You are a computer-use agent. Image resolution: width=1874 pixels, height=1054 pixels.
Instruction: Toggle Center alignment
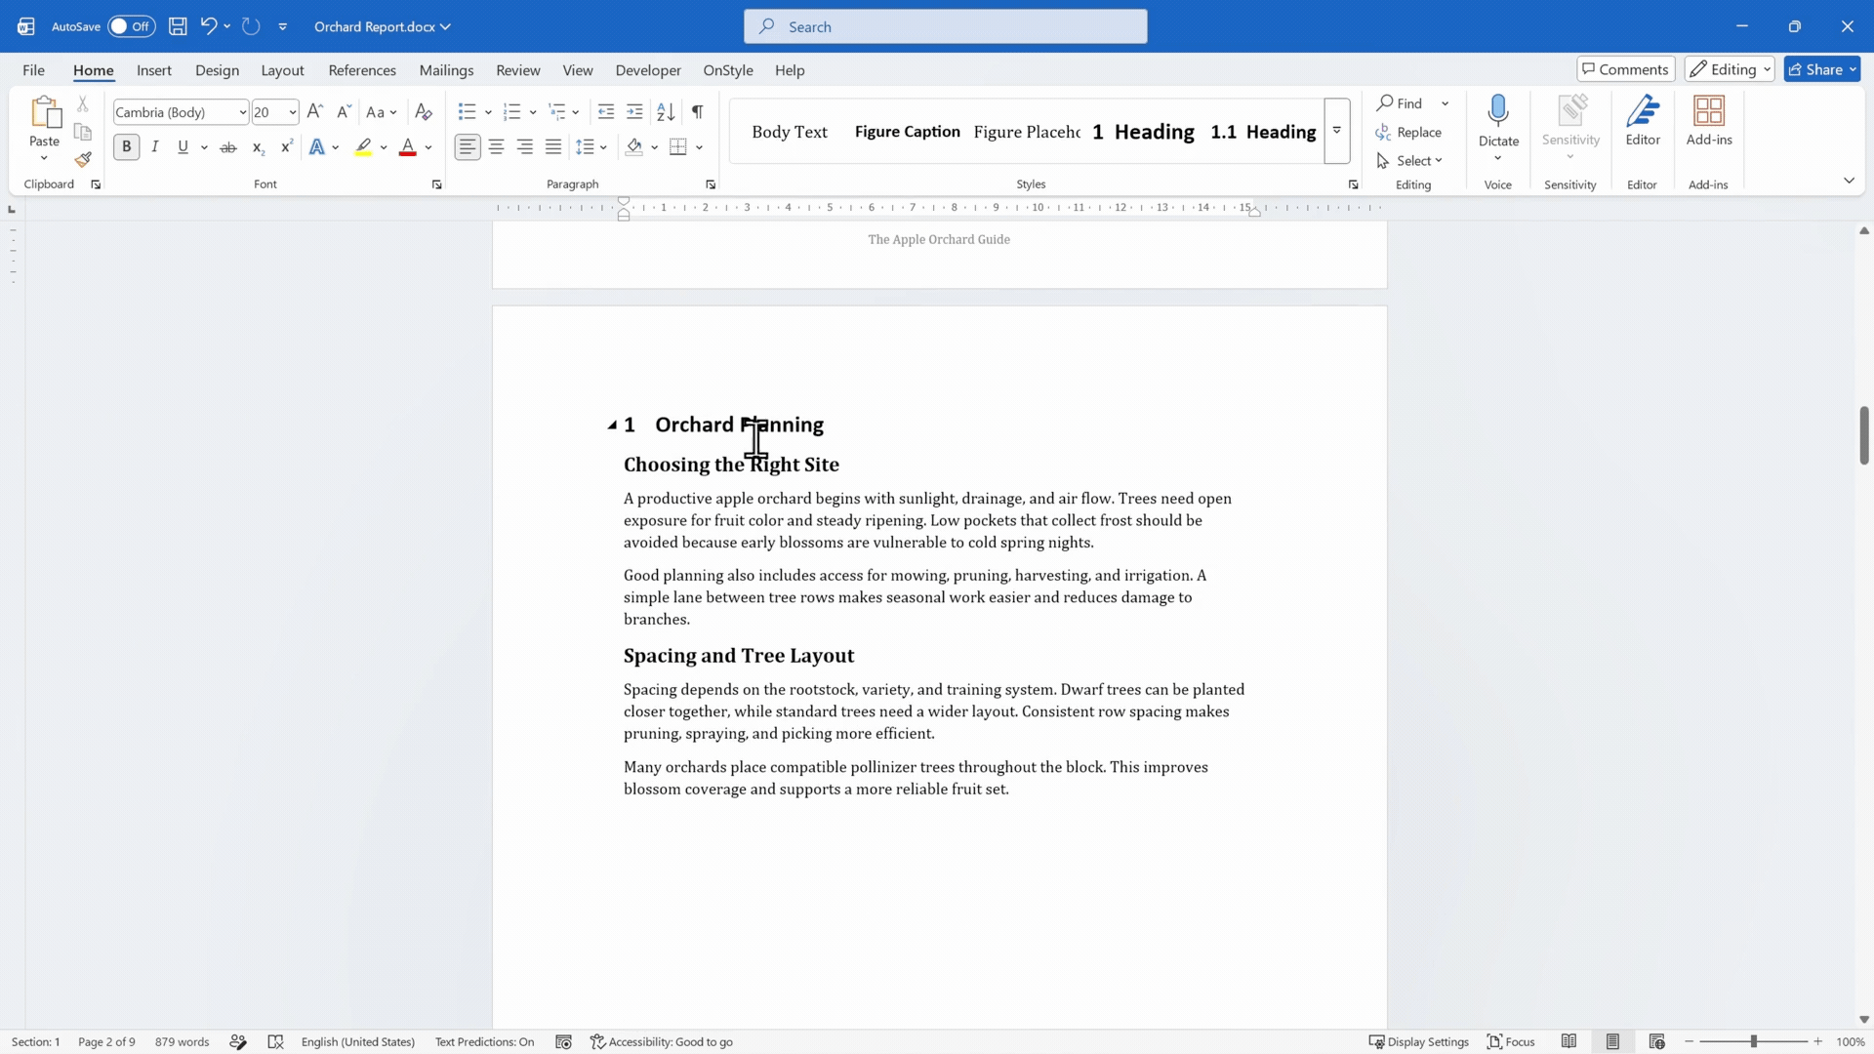(497, 147)
